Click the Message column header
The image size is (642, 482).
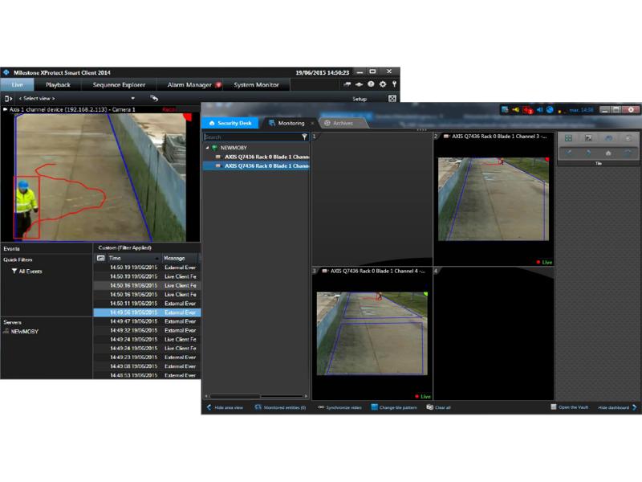(x=179, y=258)
